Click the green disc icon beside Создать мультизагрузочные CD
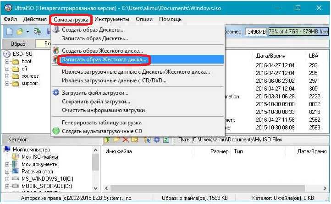The height and width of the screenshot is (204, 331). point(56,131)
